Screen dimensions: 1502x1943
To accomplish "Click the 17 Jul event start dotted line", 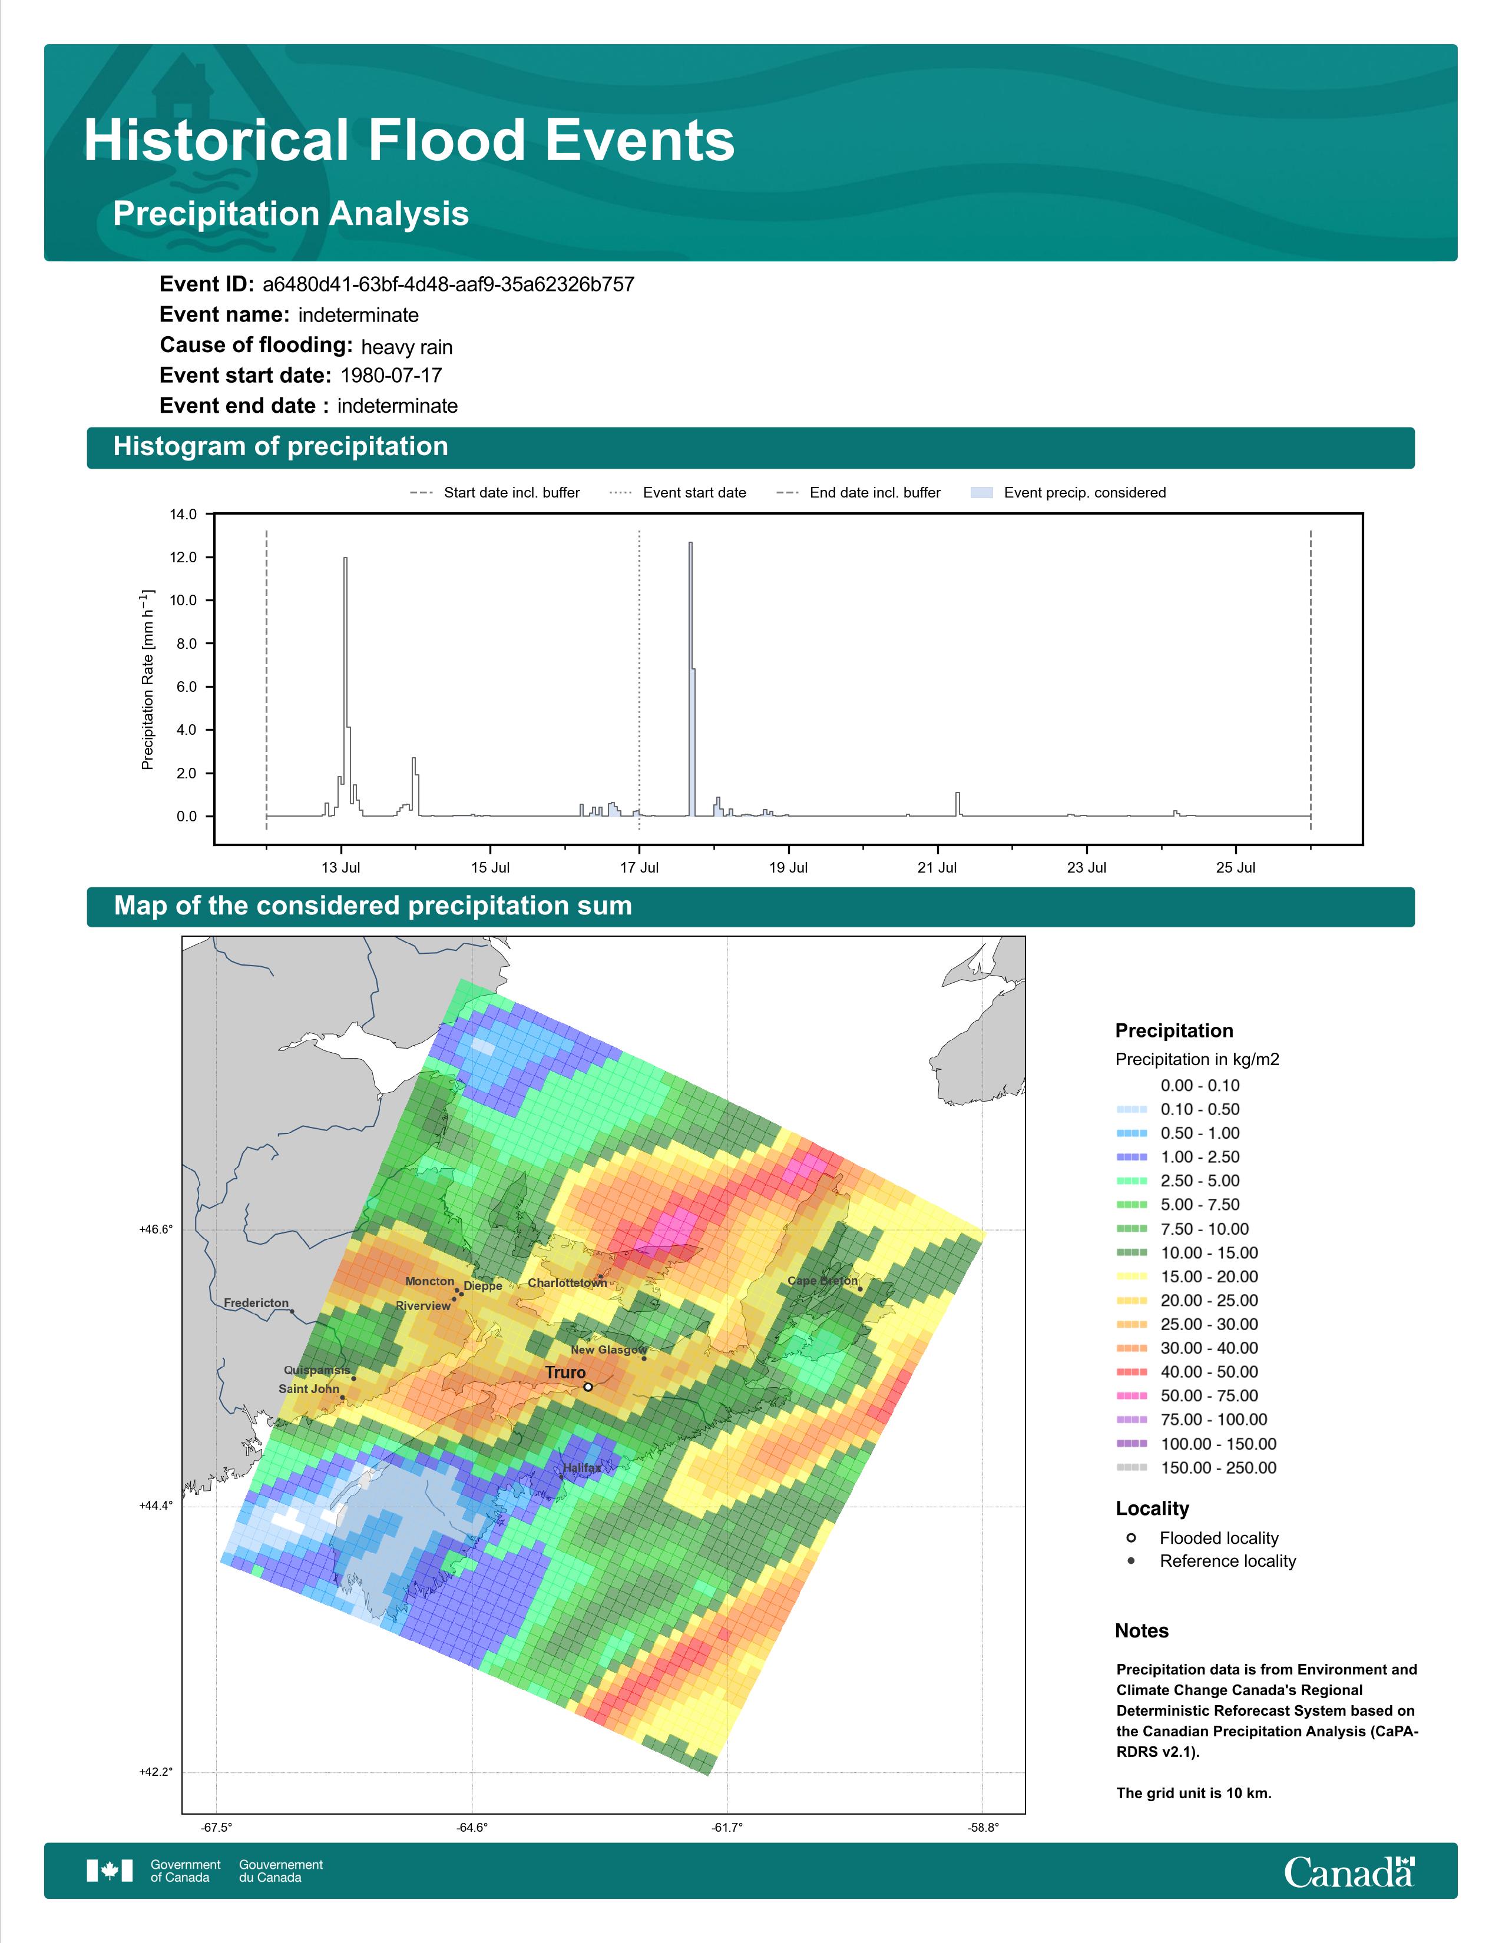I will [640, 679].
